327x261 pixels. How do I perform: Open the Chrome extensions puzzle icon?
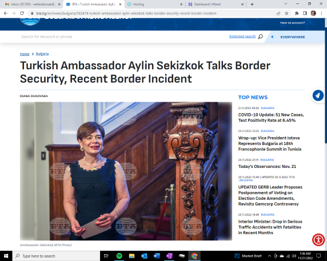pyautogui.click(x=297, y=13)
